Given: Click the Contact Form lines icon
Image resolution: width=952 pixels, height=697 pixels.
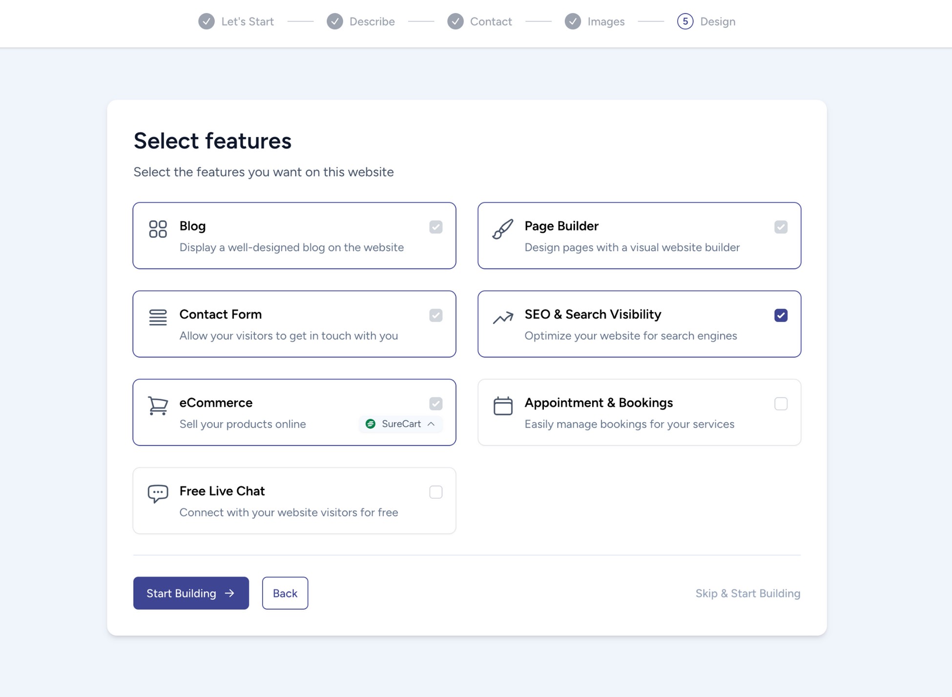Looking at the screenshot, I should pos(157,317).
